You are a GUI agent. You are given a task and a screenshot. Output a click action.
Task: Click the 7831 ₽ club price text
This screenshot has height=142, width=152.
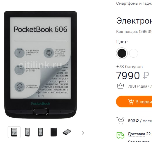[x=140, y=86]
